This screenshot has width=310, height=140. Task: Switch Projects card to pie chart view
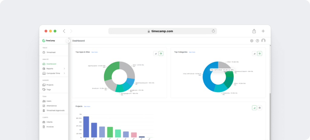(259, 108)
